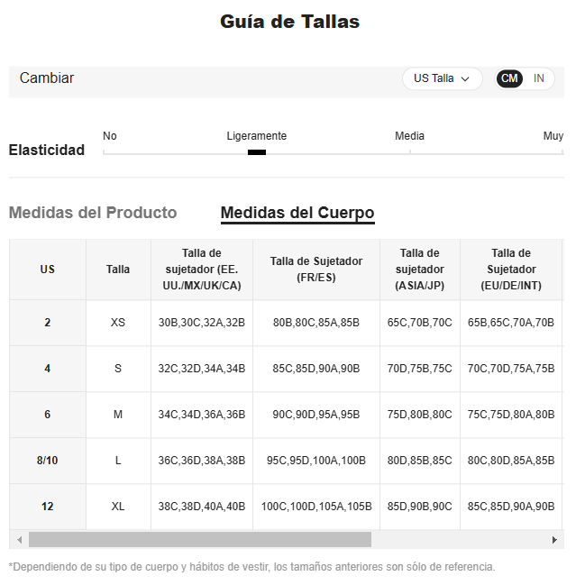Switch measurement units to IN
The width and height of the screenshot is (585, 585).
[539, 78]
